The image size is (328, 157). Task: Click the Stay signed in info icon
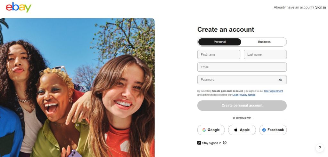(225, 143)
